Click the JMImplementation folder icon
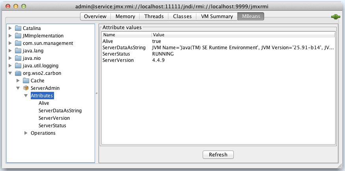The width and height of the screenshot is (345, 171). (x=18, y=36)
